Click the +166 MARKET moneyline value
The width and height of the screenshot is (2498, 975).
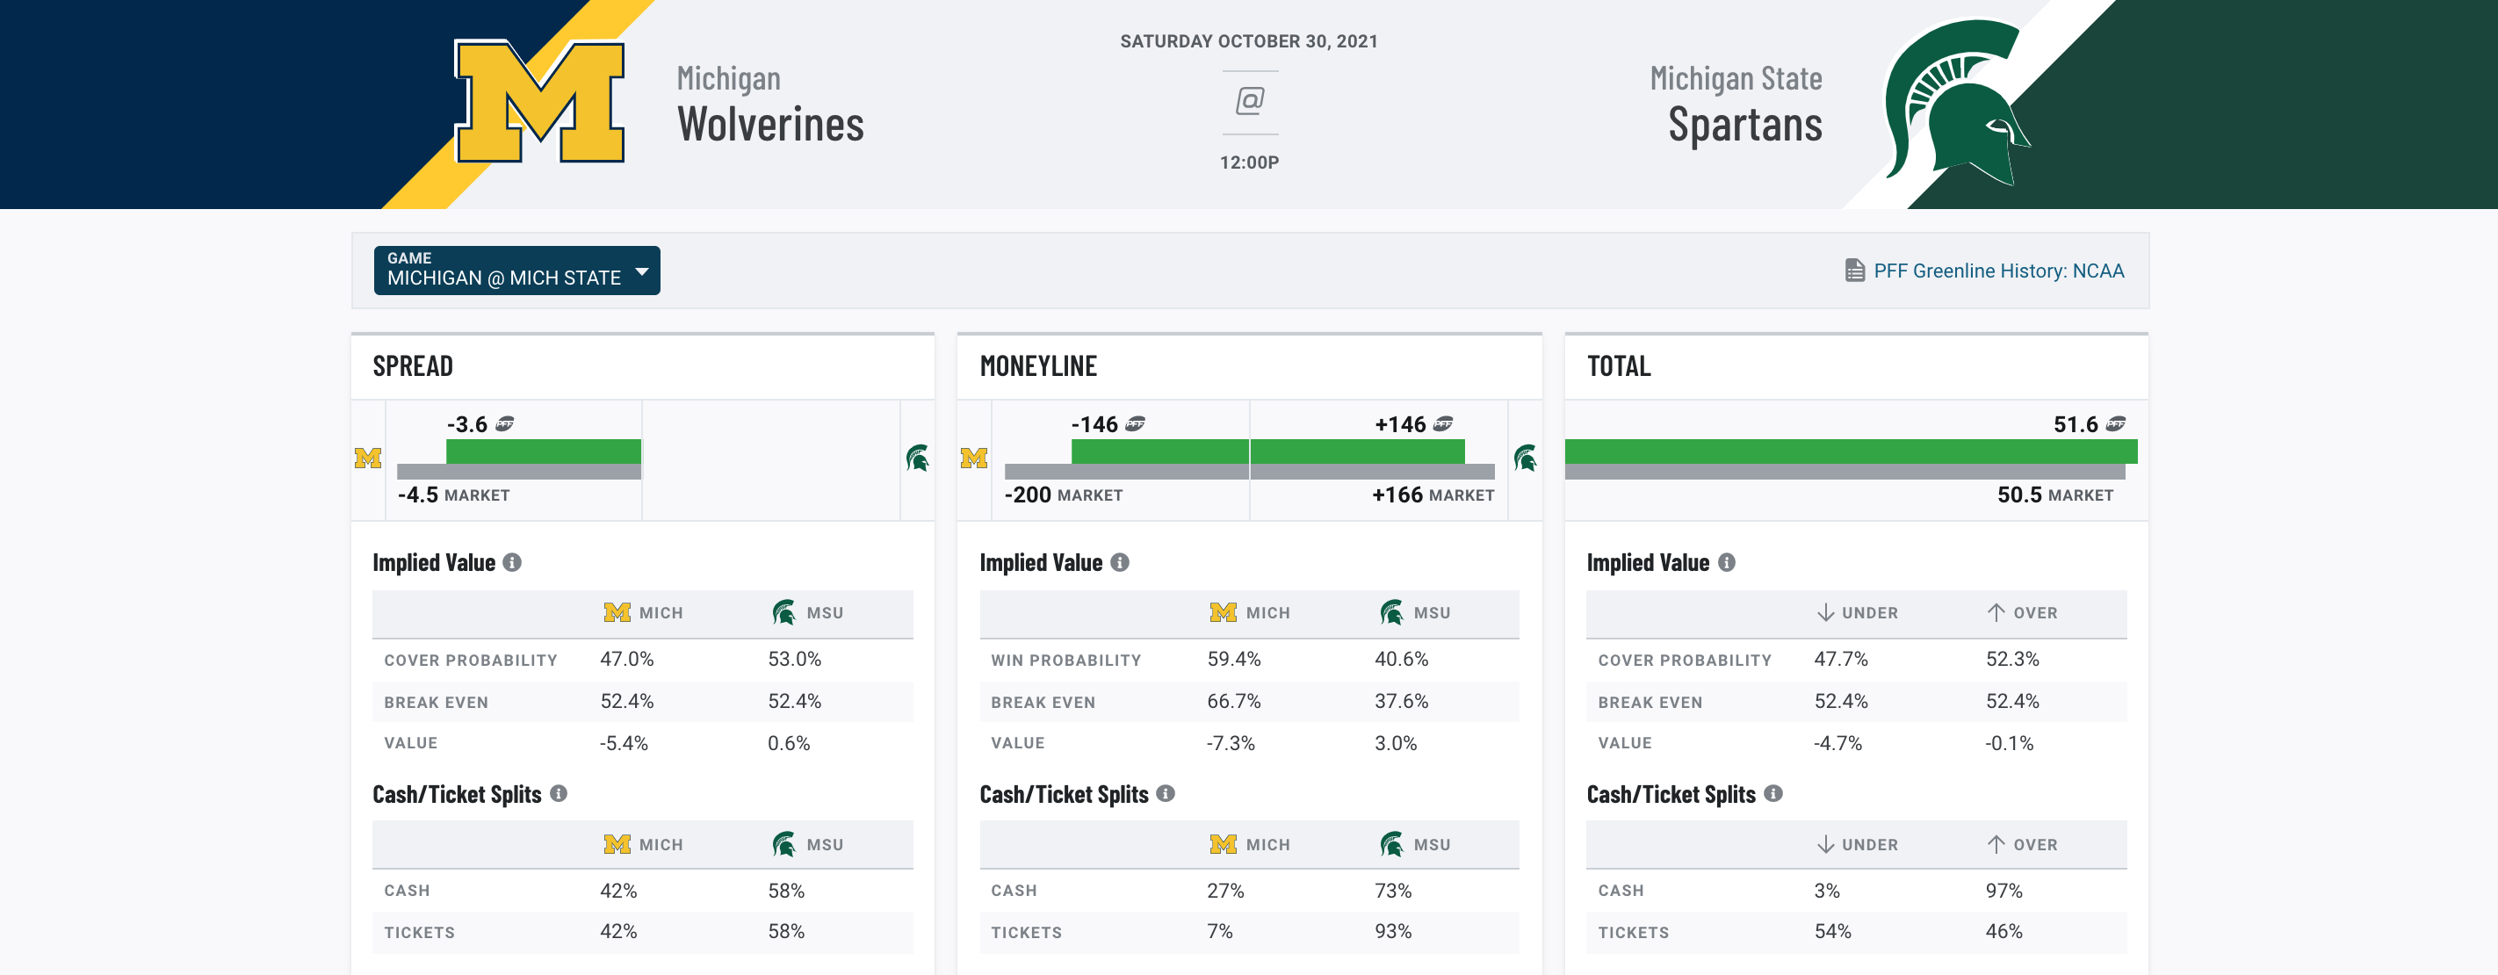1433,495
